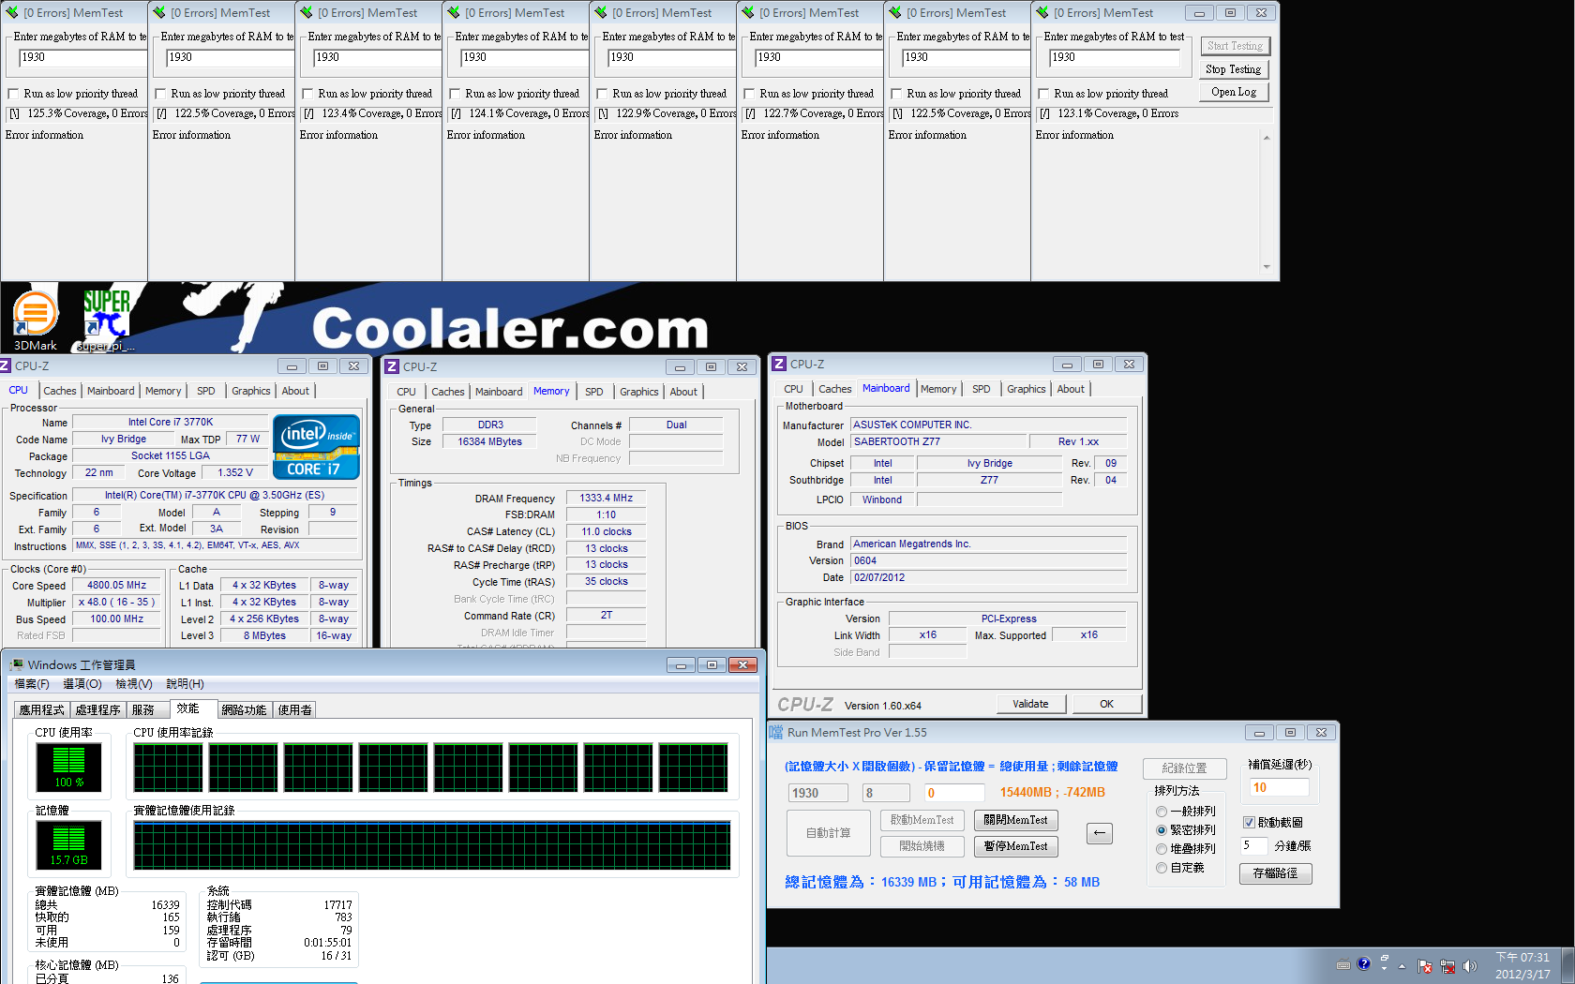Click the 存檔路徑 button
The image size is (1575, 984).
[x=1275, y=873]
